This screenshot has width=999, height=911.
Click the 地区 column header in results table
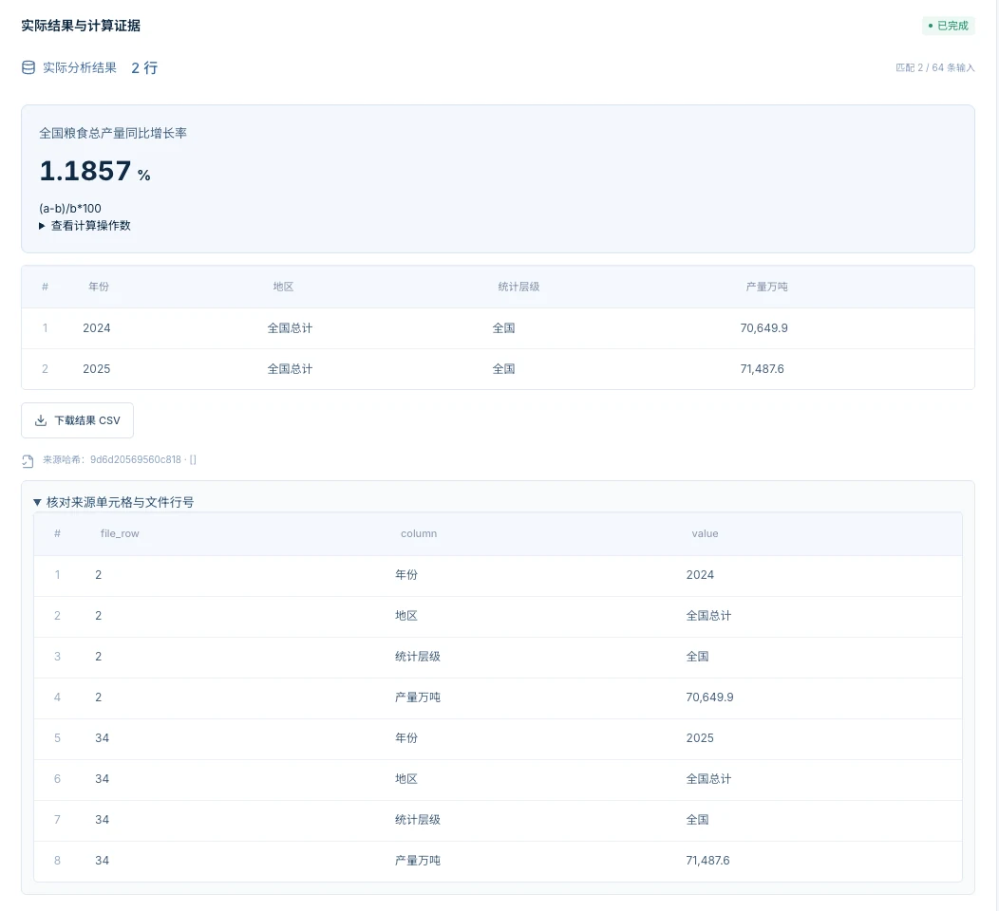284,287
